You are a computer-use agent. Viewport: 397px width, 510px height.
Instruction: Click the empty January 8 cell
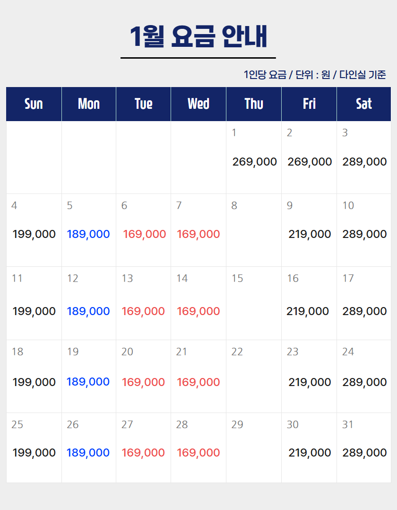[254, 230]
